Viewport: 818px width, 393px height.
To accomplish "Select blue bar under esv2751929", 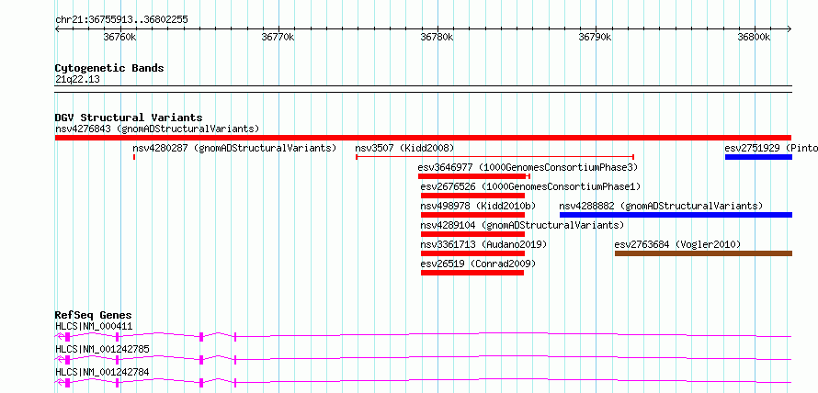I will point(758,157).
